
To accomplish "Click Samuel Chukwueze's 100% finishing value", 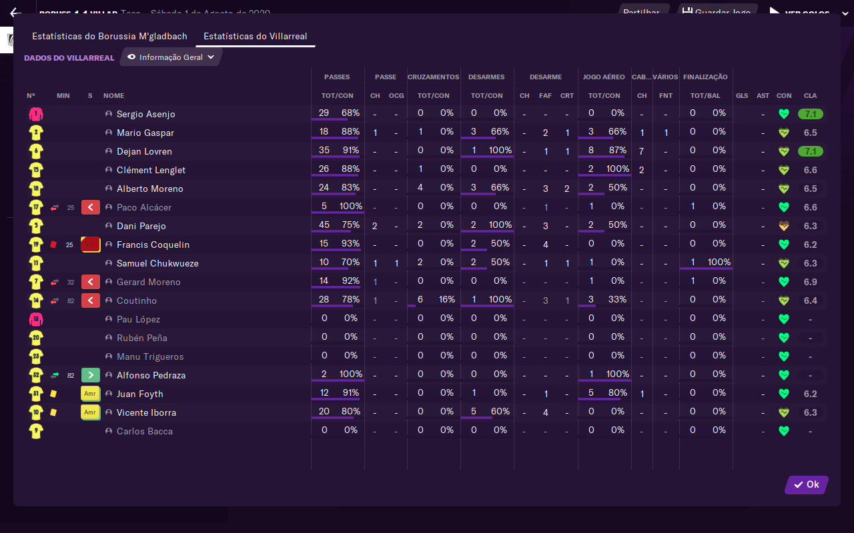I will pyautogui.click(x=719, y=262).
